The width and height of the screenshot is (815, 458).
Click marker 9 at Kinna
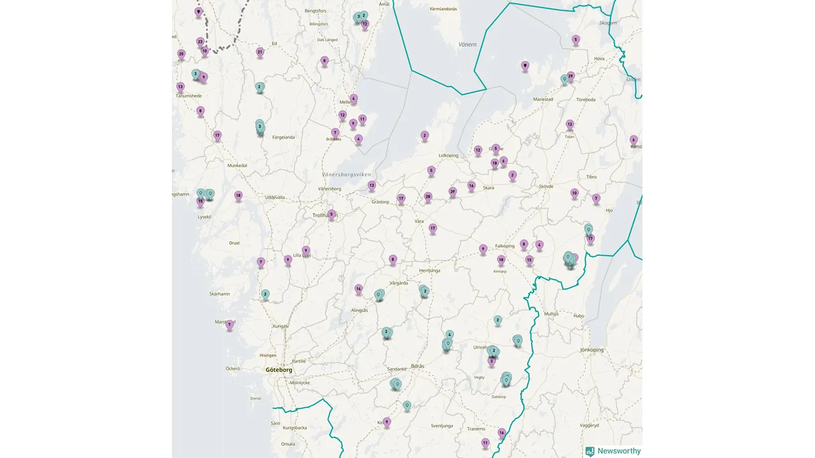(386, 422)
